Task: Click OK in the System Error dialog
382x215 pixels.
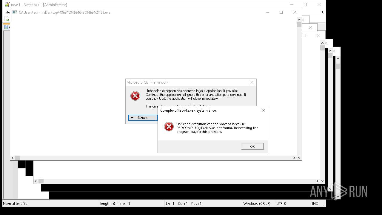Action: coord(252,146)
